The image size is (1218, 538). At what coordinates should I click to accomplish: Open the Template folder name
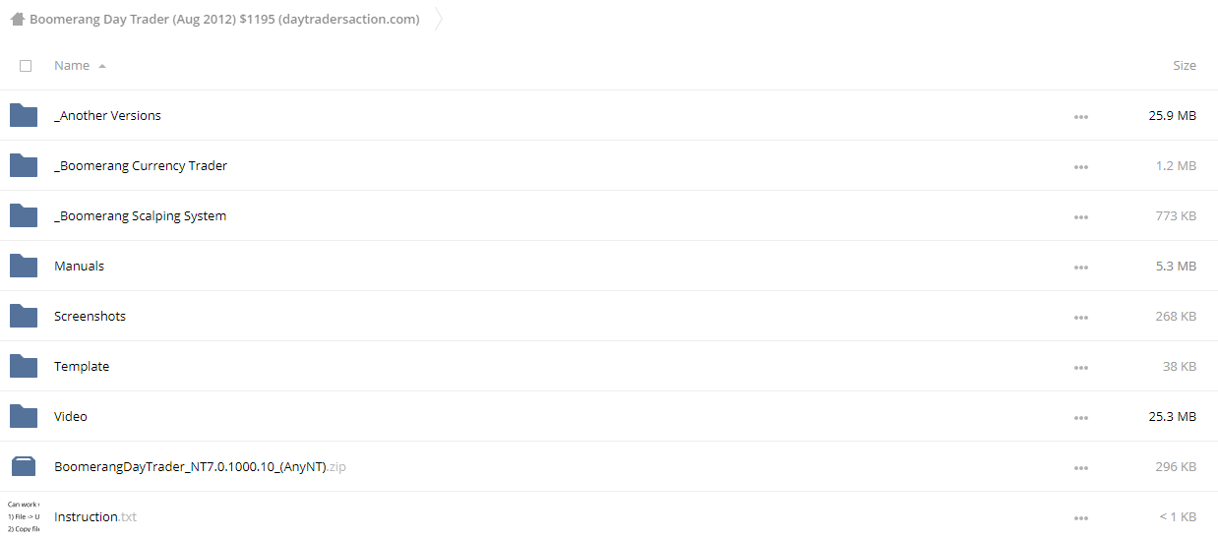82,366
